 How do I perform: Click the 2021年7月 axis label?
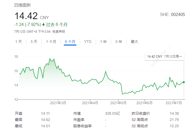click(174, 103)
